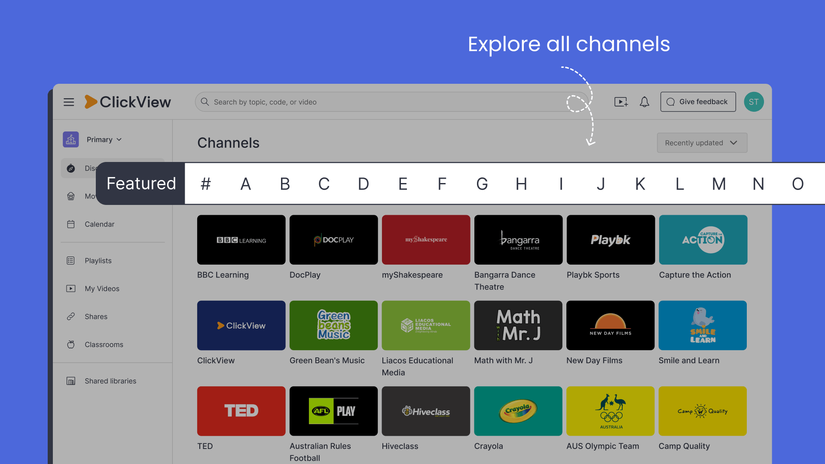
Task: Filter channels by letter M
Action: (719, 184)
